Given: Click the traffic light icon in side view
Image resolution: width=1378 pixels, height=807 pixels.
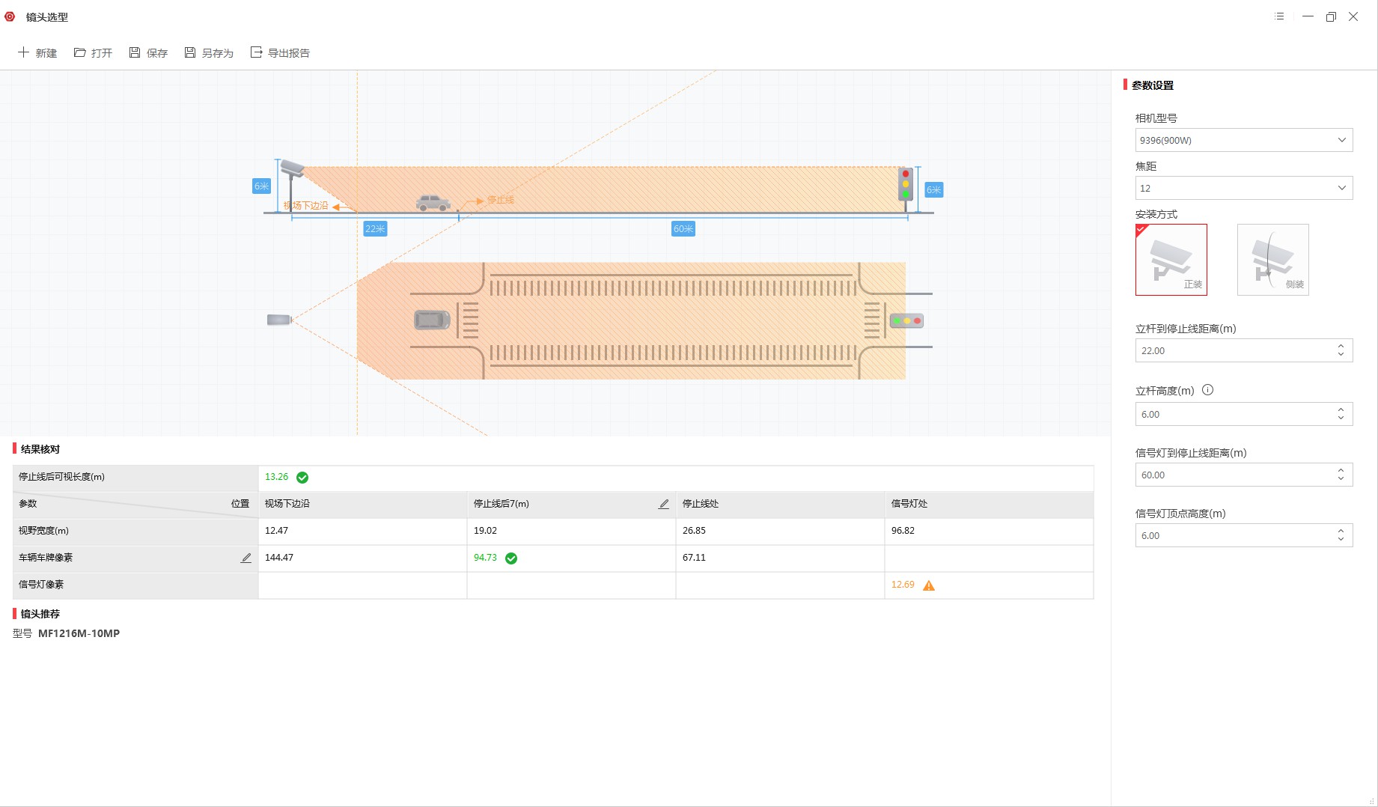Looking at the screenshot, I should (906, 184).
